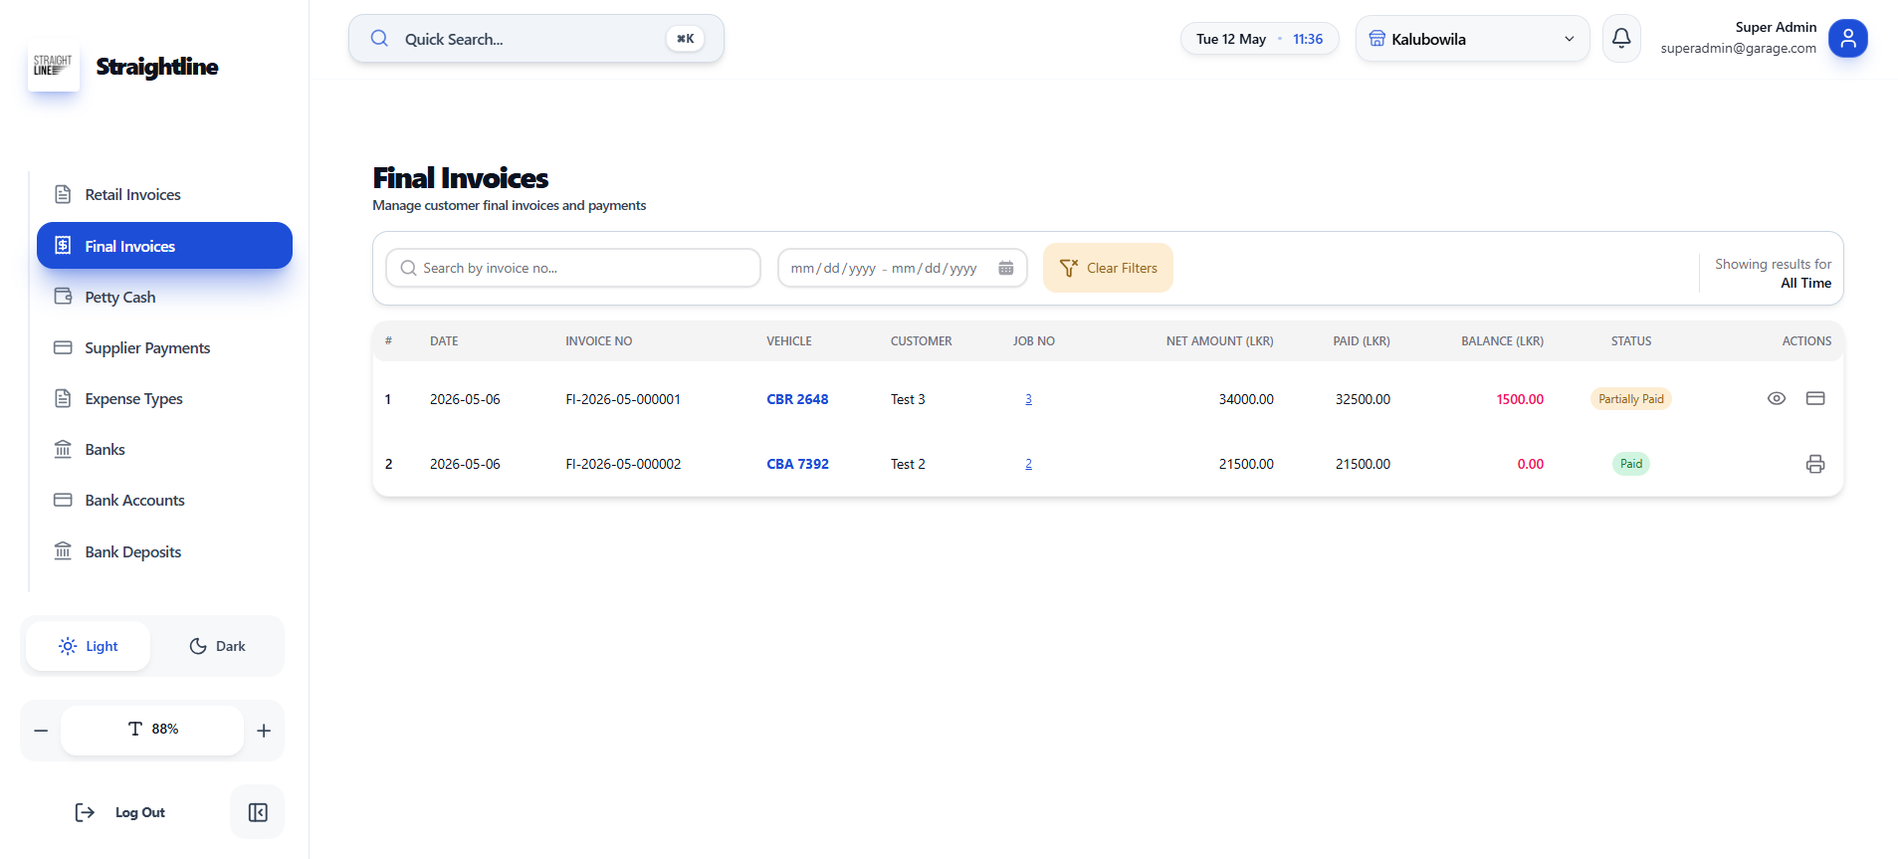Decrease font size with minus button

[41, 731]
